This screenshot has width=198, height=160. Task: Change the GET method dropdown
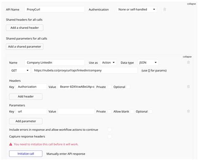point(20,71)
